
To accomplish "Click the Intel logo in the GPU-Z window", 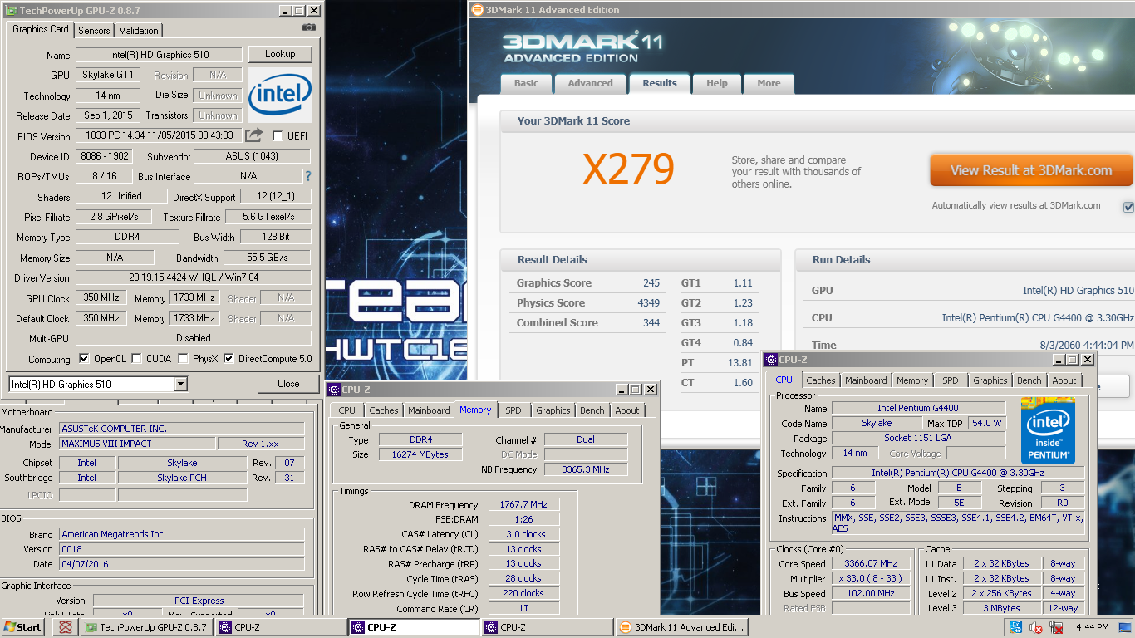I will (x=280, y=95).
